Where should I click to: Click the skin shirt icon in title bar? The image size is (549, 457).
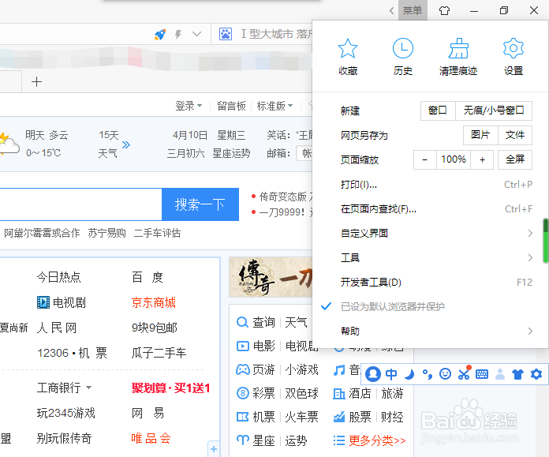444,10
